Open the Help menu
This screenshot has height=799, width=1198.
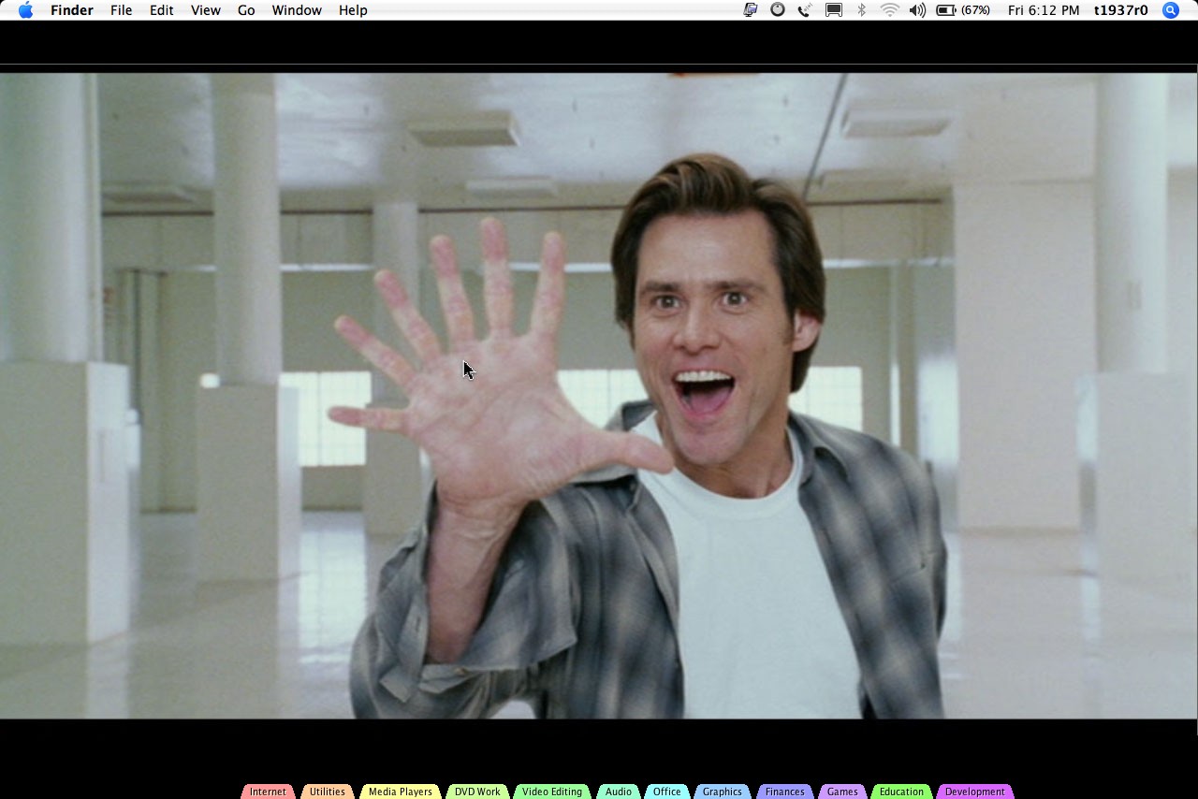[353, 10]
